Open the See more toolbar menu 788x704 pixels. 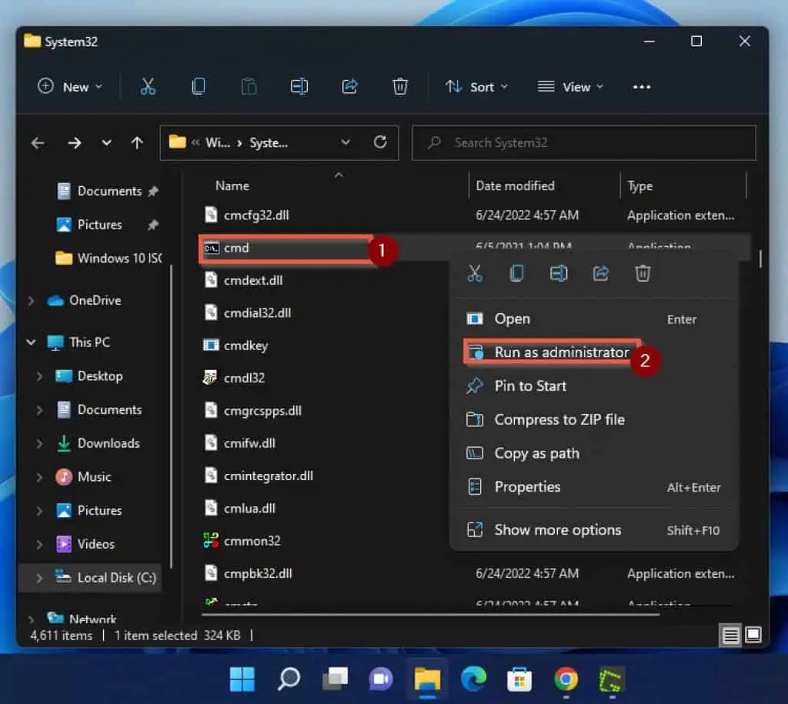click(x=642, y=86)
